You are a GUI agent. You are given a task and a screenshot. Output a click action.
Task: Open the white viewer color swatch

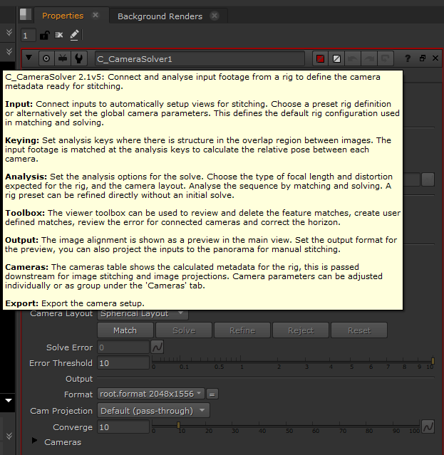[336, 59]
